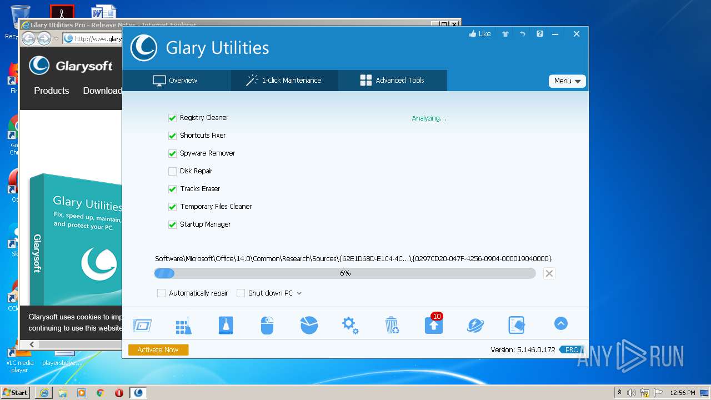Screen dimensions: 711x400
Task: Collapse the bottom tool dock with up arrow
Action: pyautogui.click(x=561, y=323)
